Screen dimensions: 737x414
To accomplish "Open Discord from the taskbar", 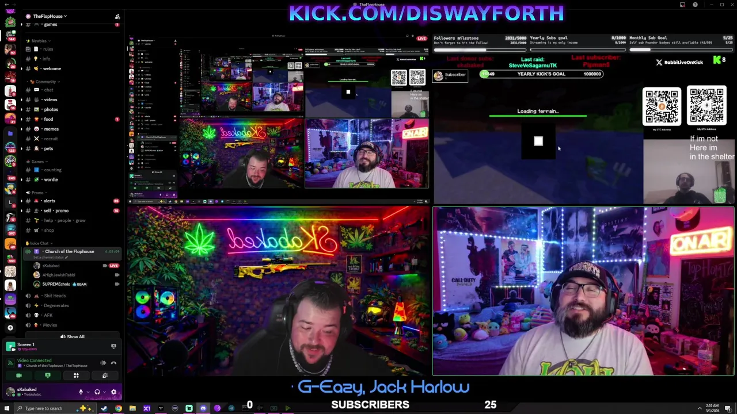I will point(203,408).
